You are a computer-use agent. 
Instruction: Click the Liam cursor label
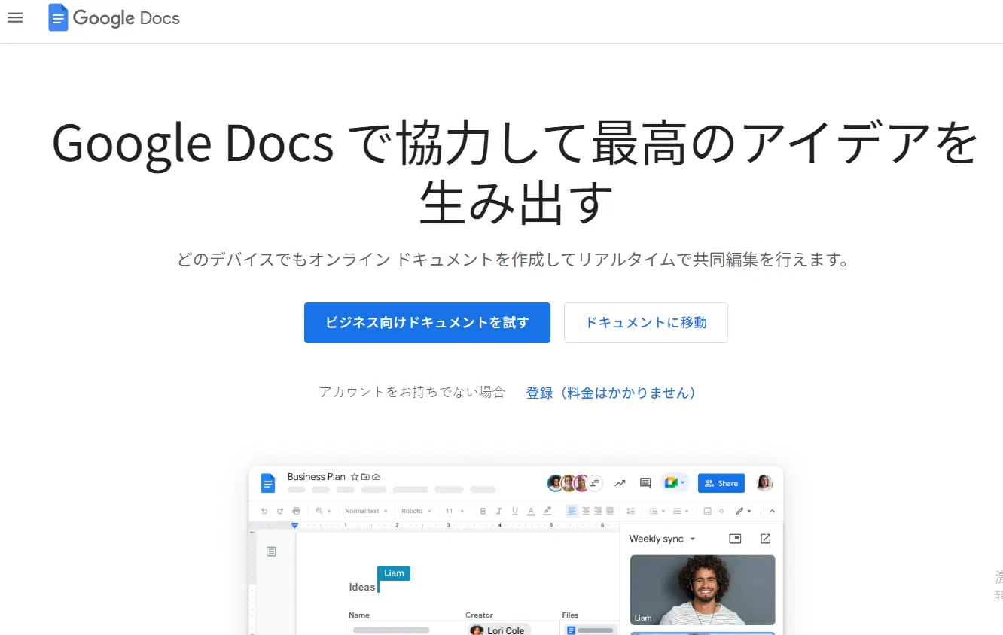pyautogui.click(x=394, y=573)
